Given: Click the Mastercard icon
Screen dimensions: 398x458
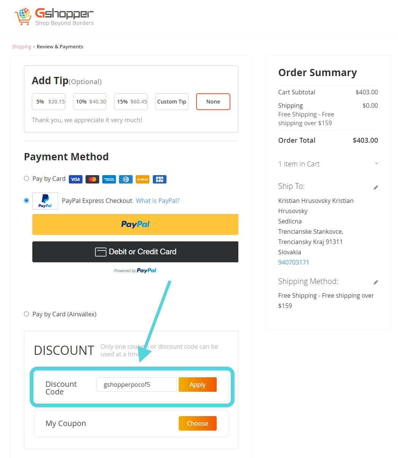Looking at the screenshot, I should [92, 179].
